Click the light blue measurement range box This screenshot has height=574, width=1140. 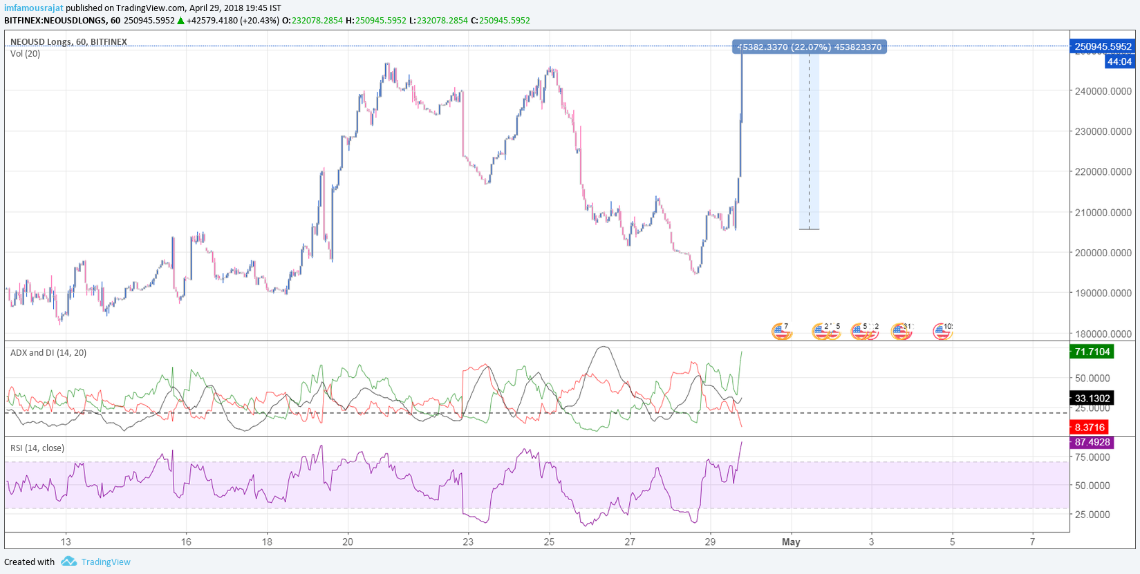pyautogui.click(x=810, y=140)
